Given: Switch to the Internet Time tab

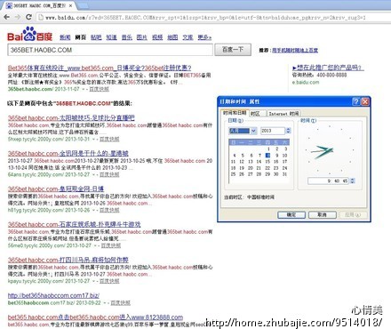Looking at the screenshot, I should pyautogui.click(x=283, y=114).
